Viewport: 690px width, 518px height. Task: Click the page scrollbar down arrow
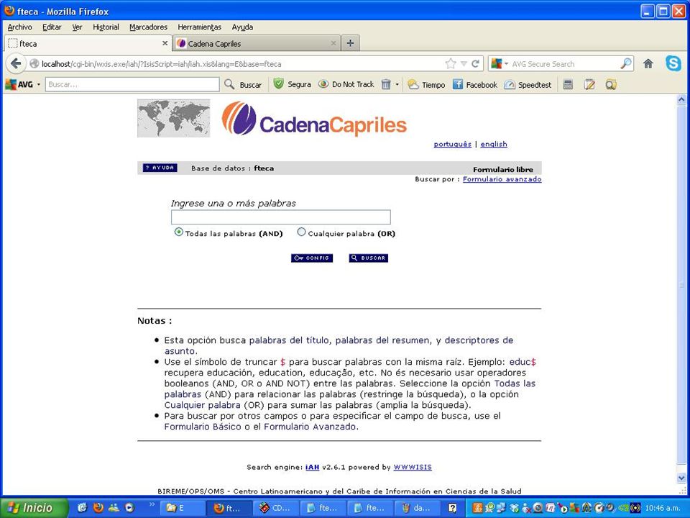click(681, 478)
